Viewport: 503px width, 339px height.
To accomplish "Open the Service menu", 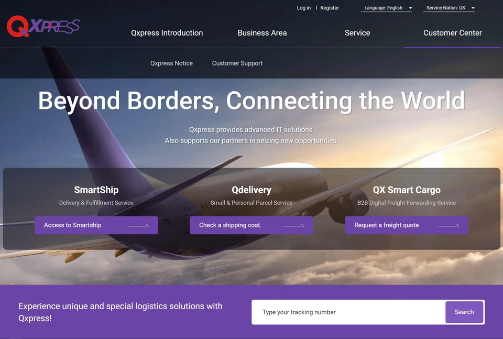I will pyautogui.click(x=357, y=32).
